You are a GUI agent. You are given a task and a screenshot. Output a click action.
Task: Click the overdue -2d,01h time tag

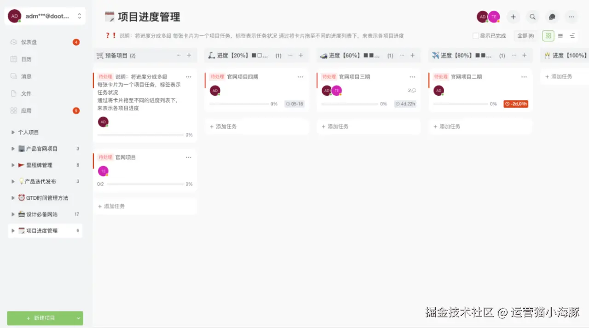[x=516, y=104]
